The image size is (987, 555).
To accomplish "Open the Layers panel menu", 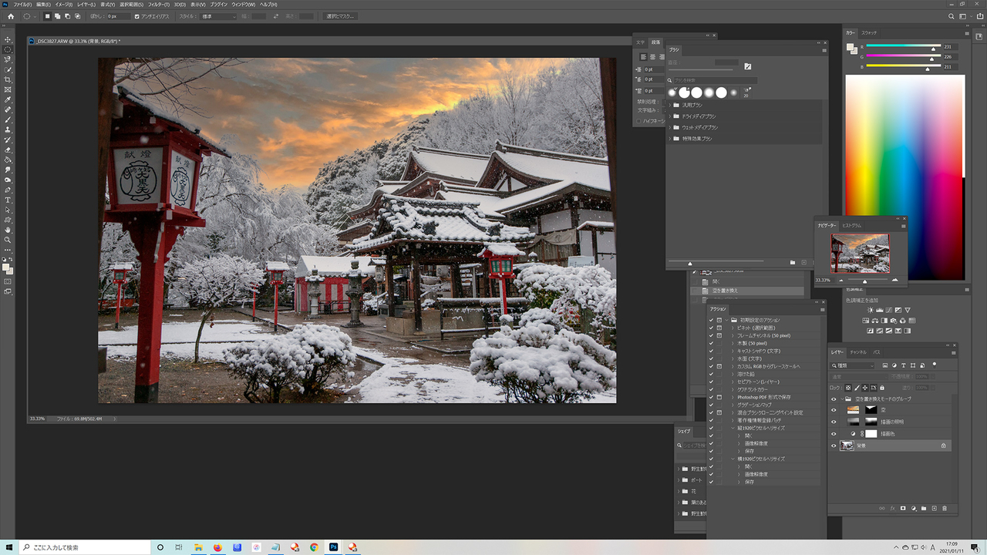I will point(954,352).
